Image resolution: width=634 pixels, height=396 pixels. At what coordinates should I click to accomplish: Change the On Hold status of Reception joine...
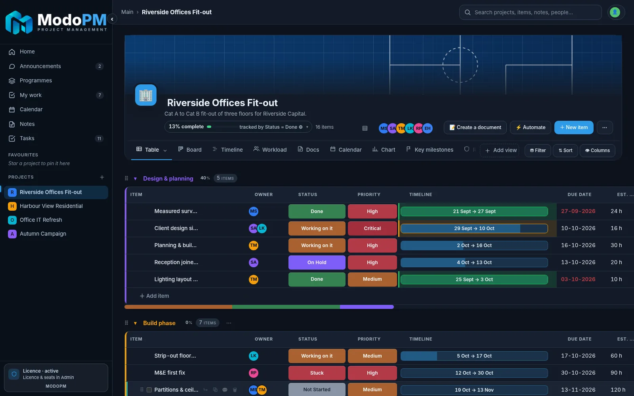(x=317, y=263)
